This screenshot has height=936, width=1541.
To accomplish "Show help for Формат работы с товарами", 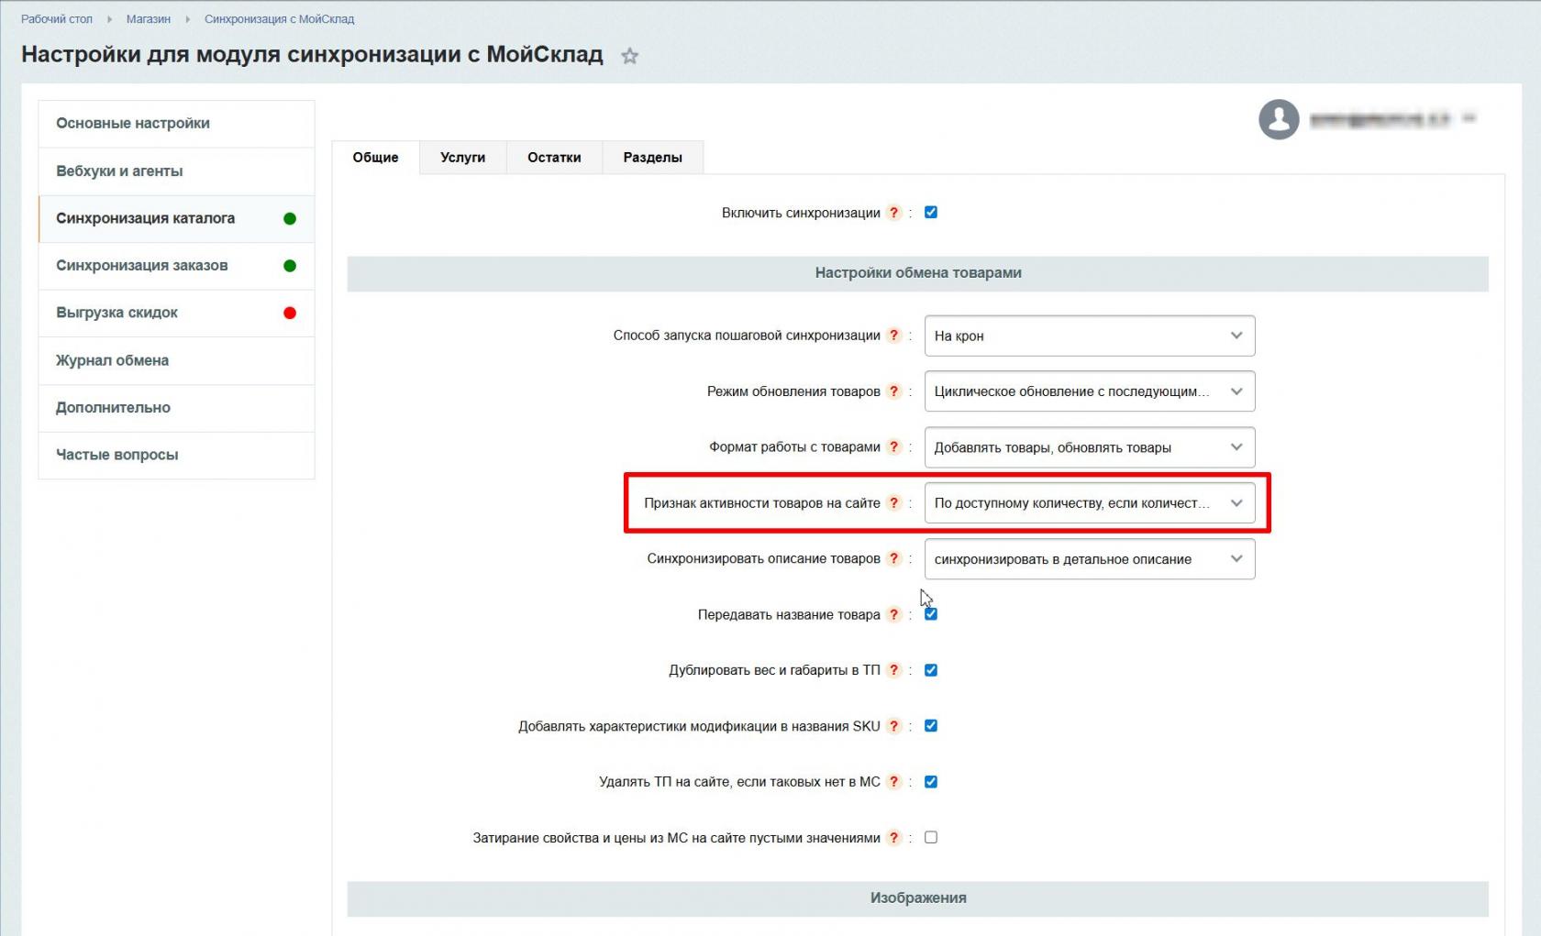I will 894,447.
